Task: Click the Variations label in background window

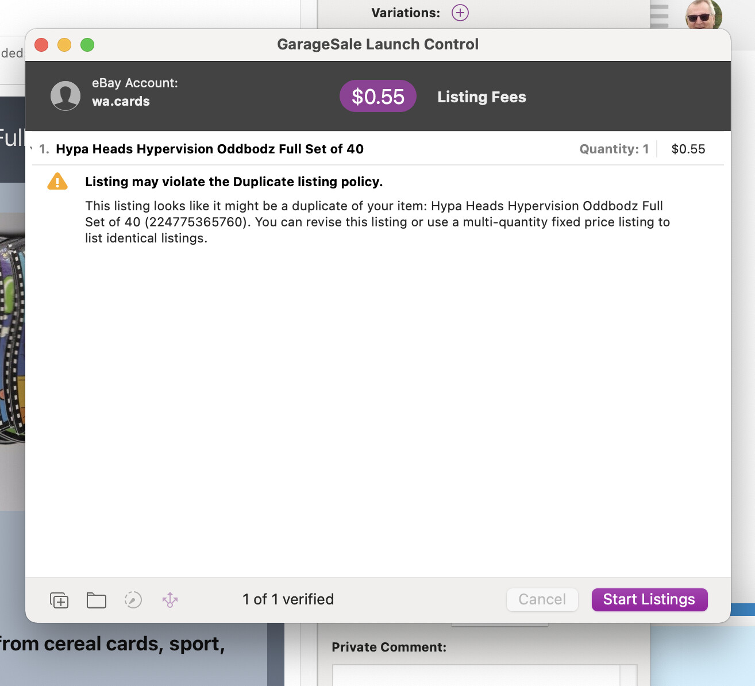Action: click(x=406, y=13)
